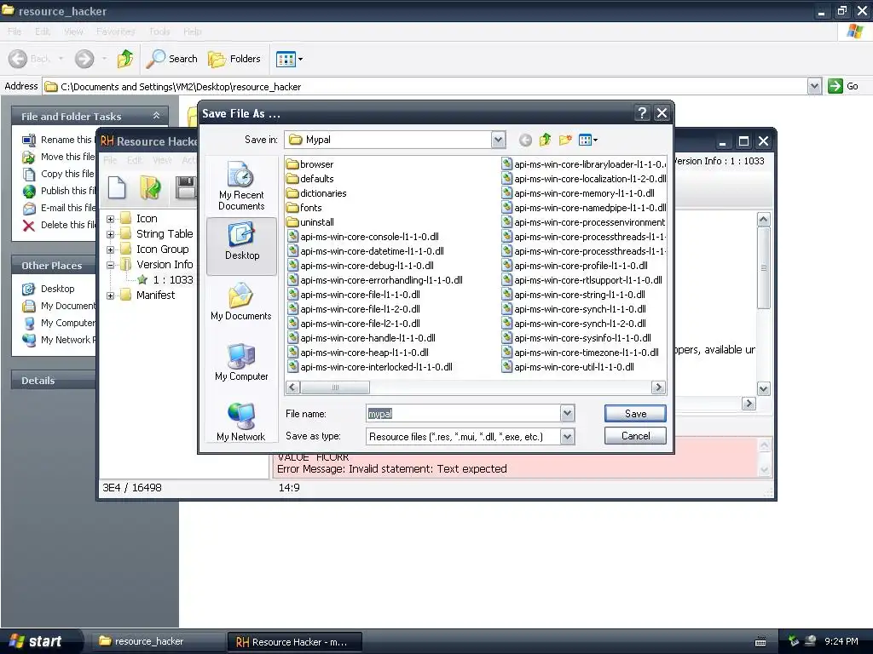Open Desktop link under Other Places
The width and height of the screenshot is (873, 654).
point(49,289)
